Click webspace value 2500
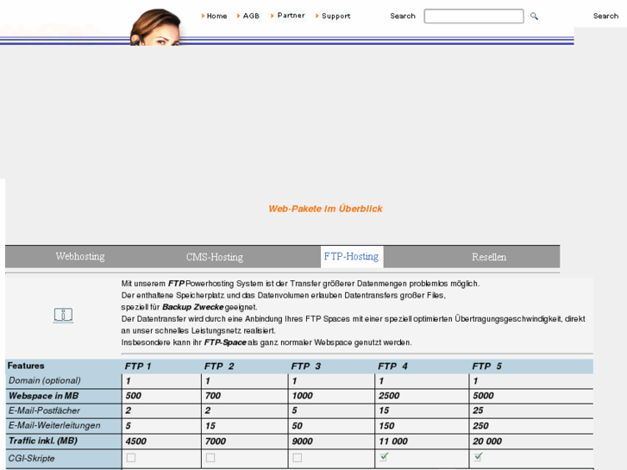 pos(389,396)
